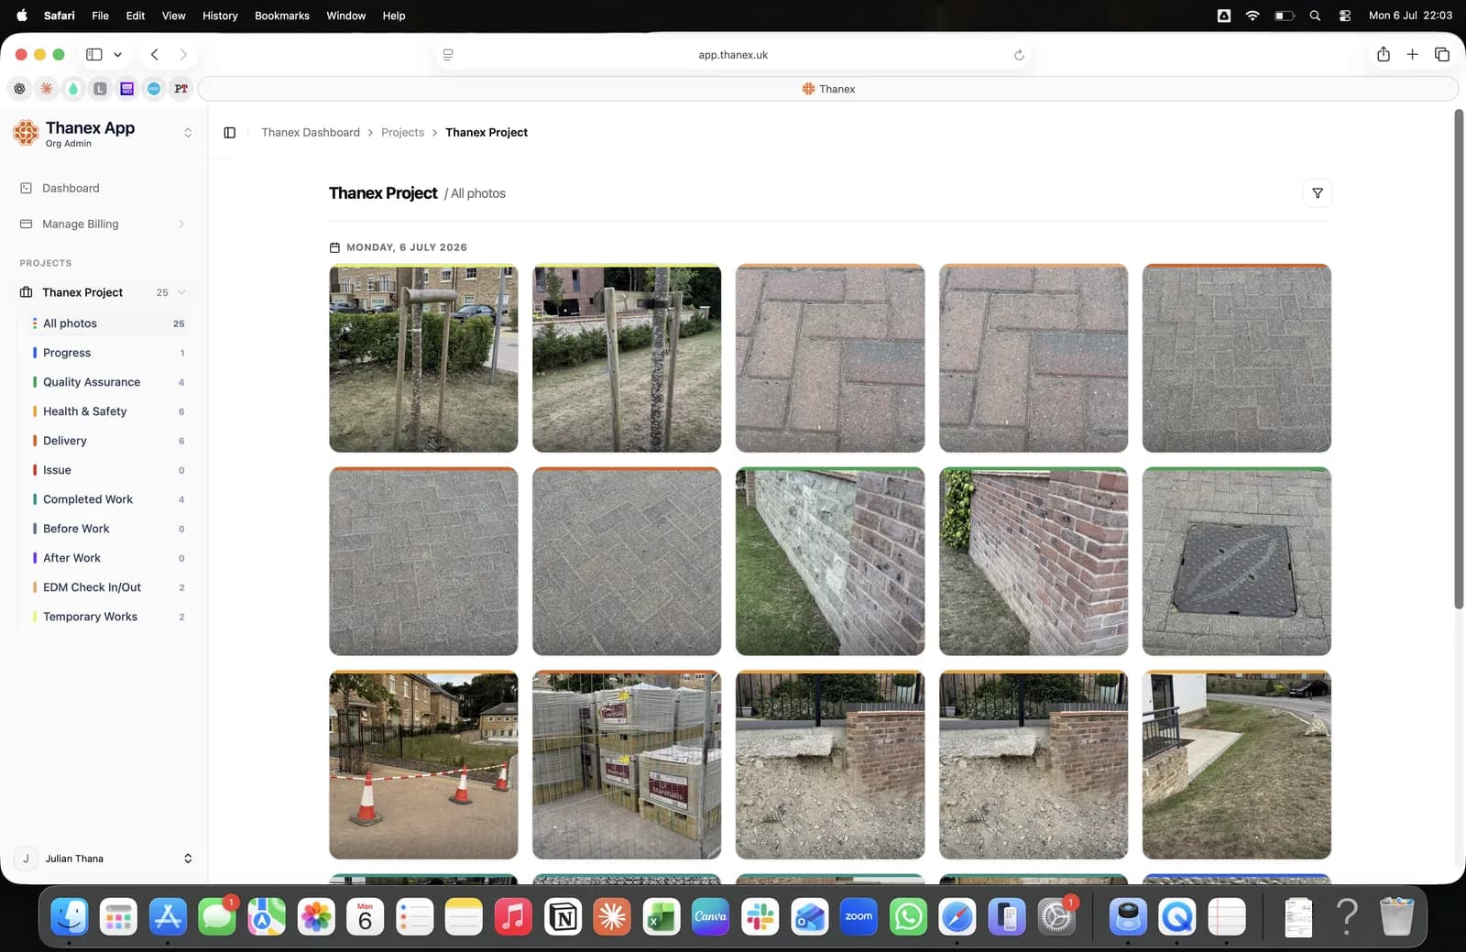
Task: Click the app.thanex.uk address field
Action: click(733, 55)
